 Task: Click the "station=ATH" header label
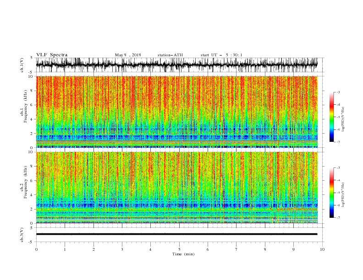coord(170,55)
